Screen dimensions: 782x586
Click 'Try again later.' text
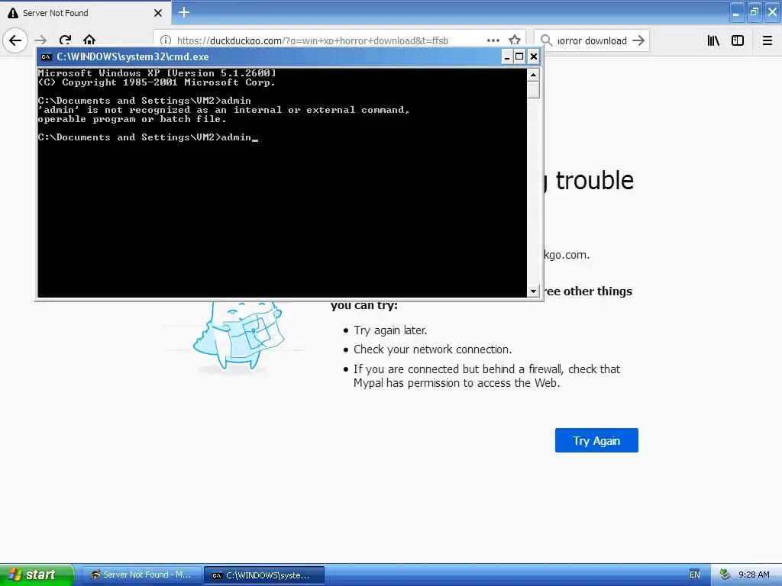click(x=390, y=330)
